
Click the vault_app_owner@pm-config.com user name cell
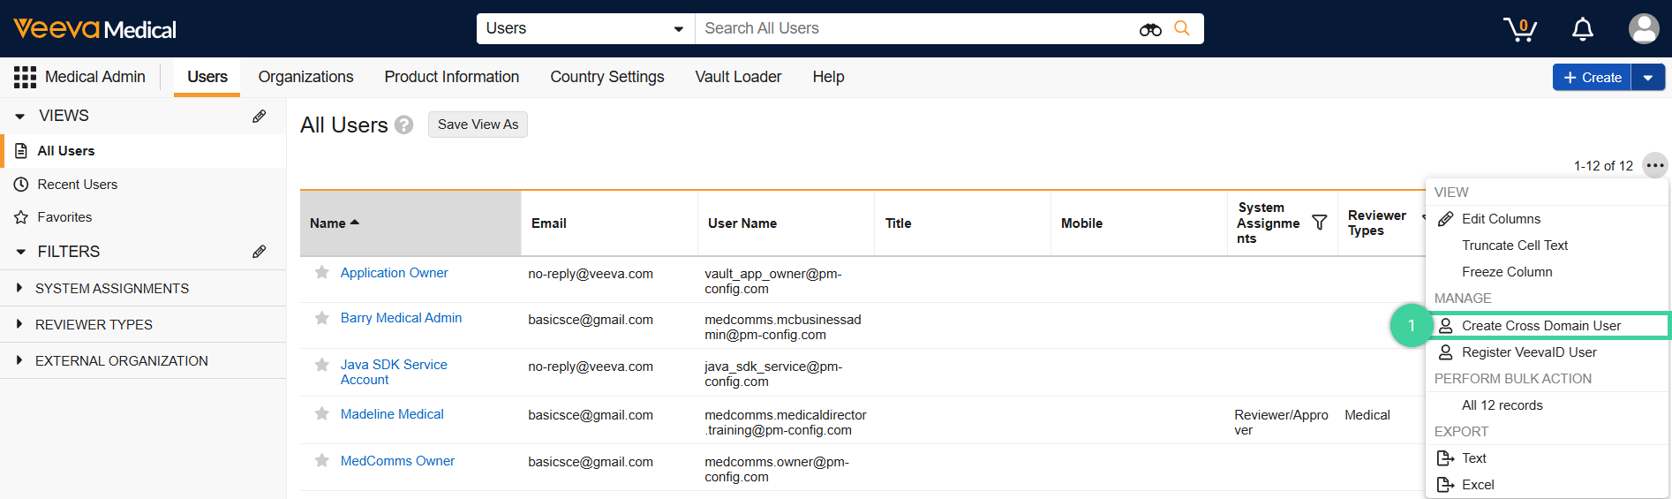773,281
